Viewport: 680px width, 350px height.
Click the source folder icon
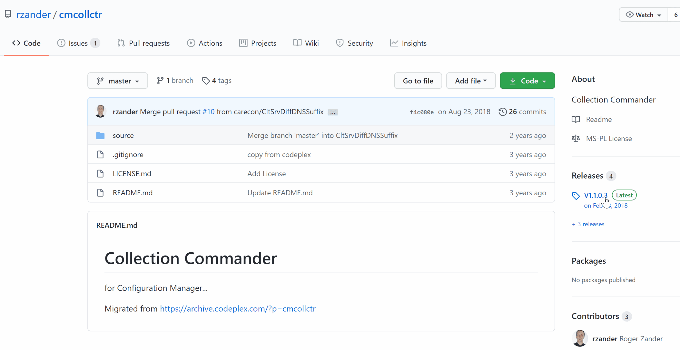point(100,136)
